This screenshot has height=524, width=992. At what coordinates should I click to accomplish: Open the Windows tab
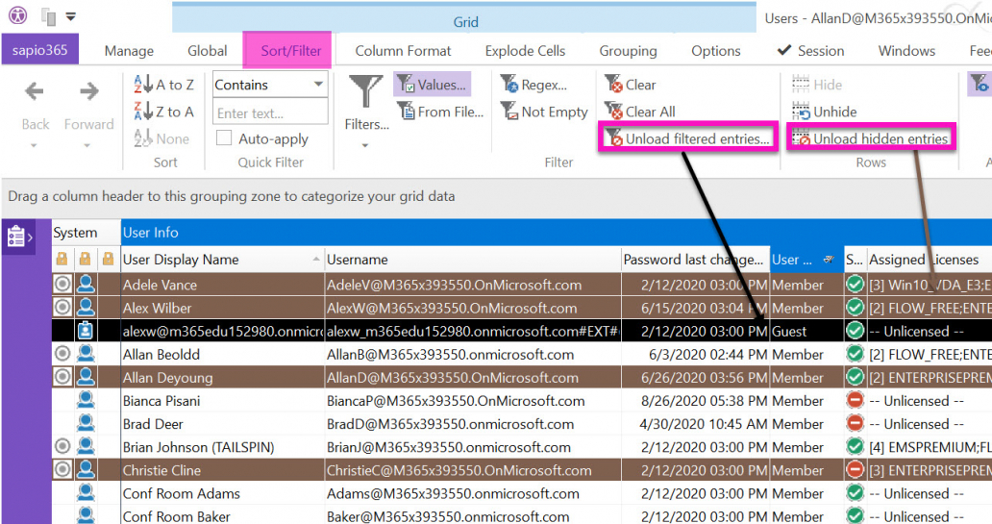pyautogui.click(x=906, y=51)
